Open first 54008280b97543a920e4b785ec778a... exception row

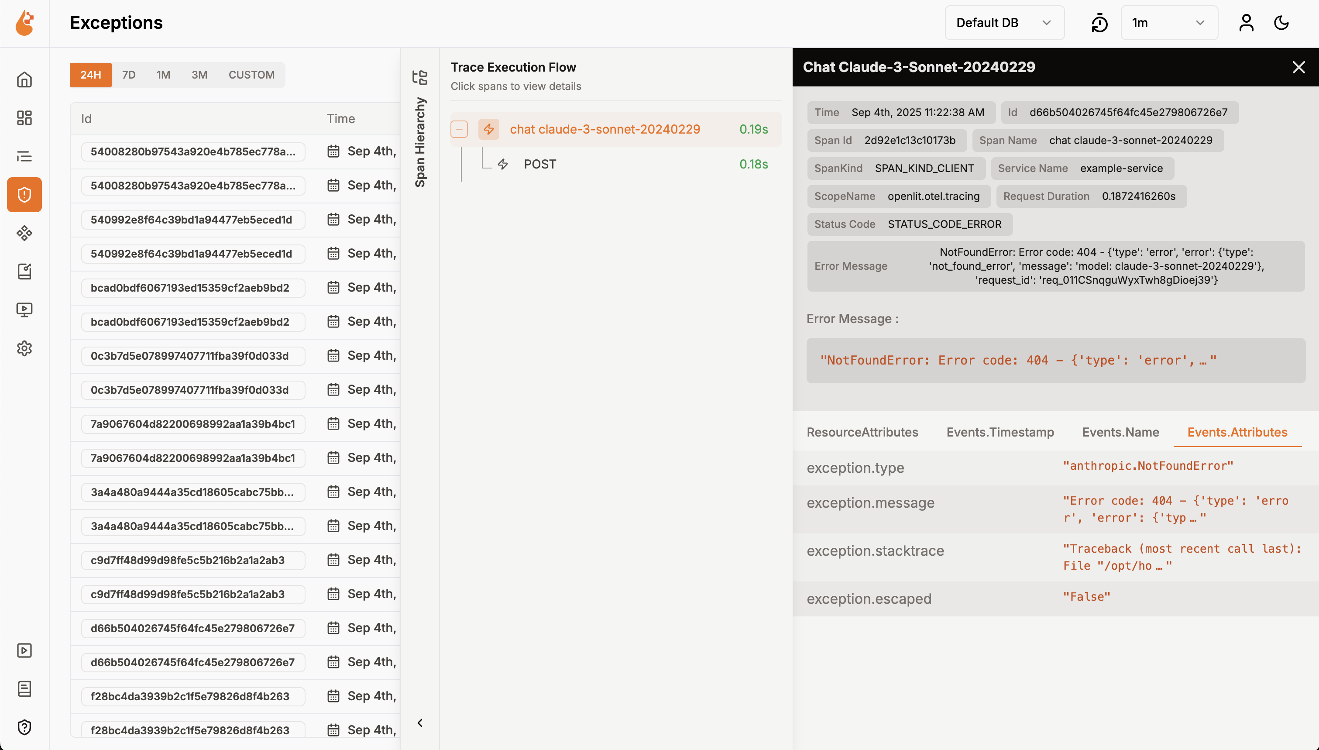click(x=235, y=151)
